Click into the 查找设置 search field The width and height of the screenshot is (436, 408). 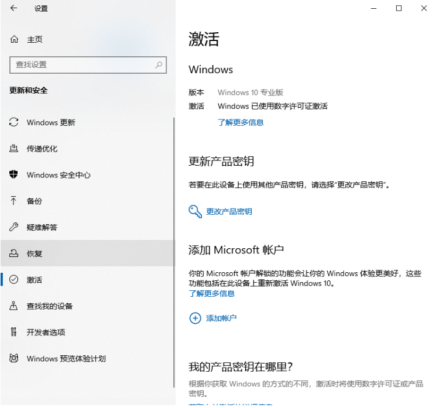[82, 65]
